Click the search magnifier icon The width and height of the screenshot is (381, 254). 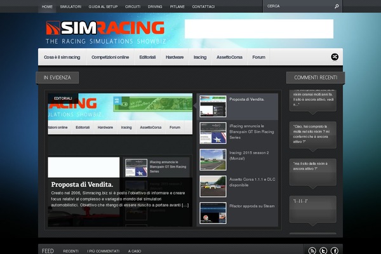click(x=337, y=6)
